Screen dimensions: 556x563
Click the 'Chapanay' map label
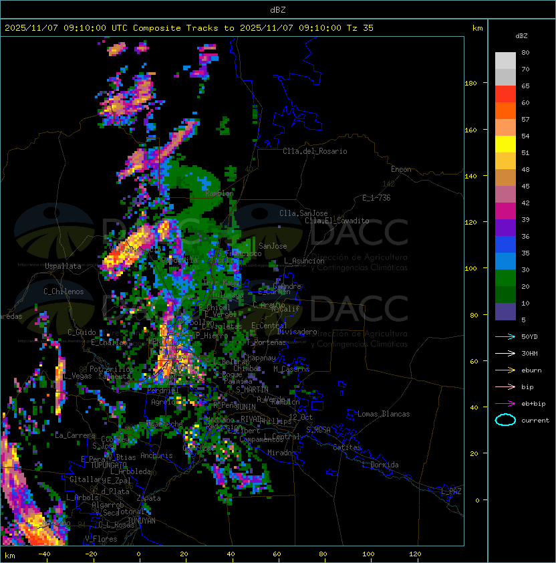(259, 358)
